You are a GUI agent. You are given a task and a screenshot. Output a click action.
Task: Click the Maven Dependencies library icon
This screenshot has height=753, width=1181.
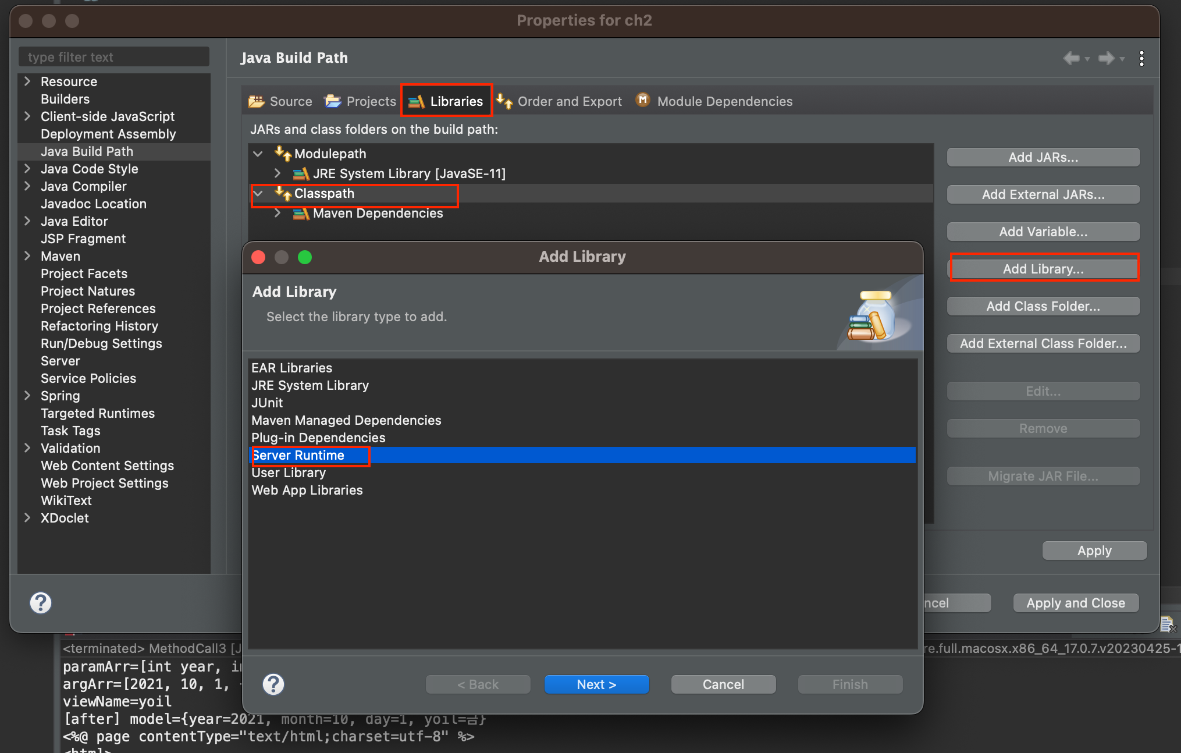click(x=301, y=214)
